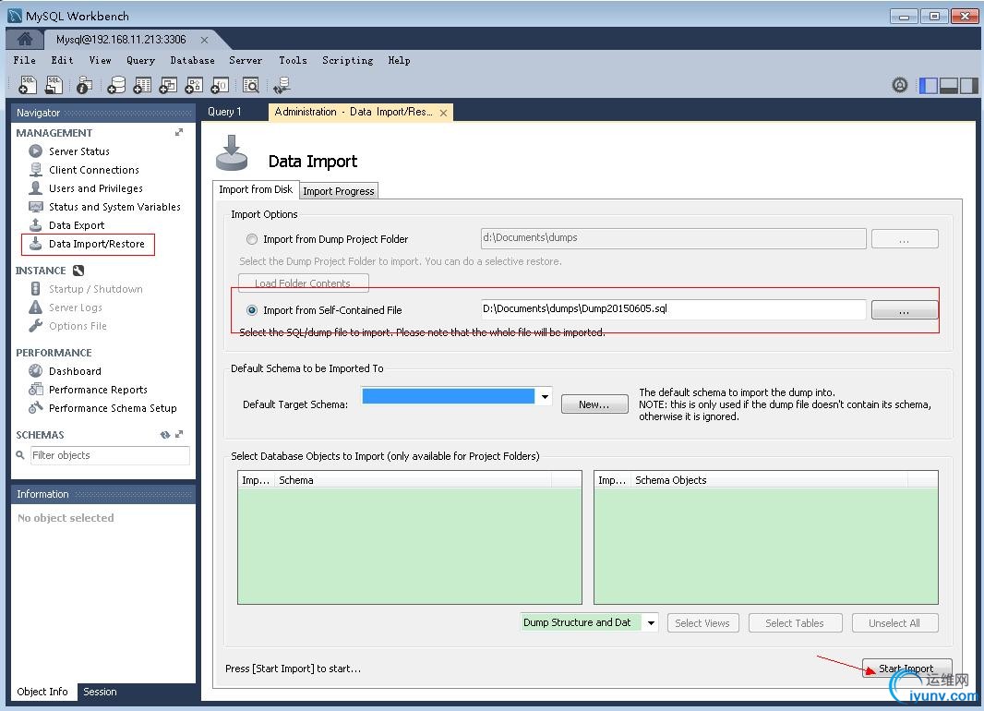Screen dimensions: 984x711
Task: Click the self-contained file path field
Action: (x=673, y=308)
